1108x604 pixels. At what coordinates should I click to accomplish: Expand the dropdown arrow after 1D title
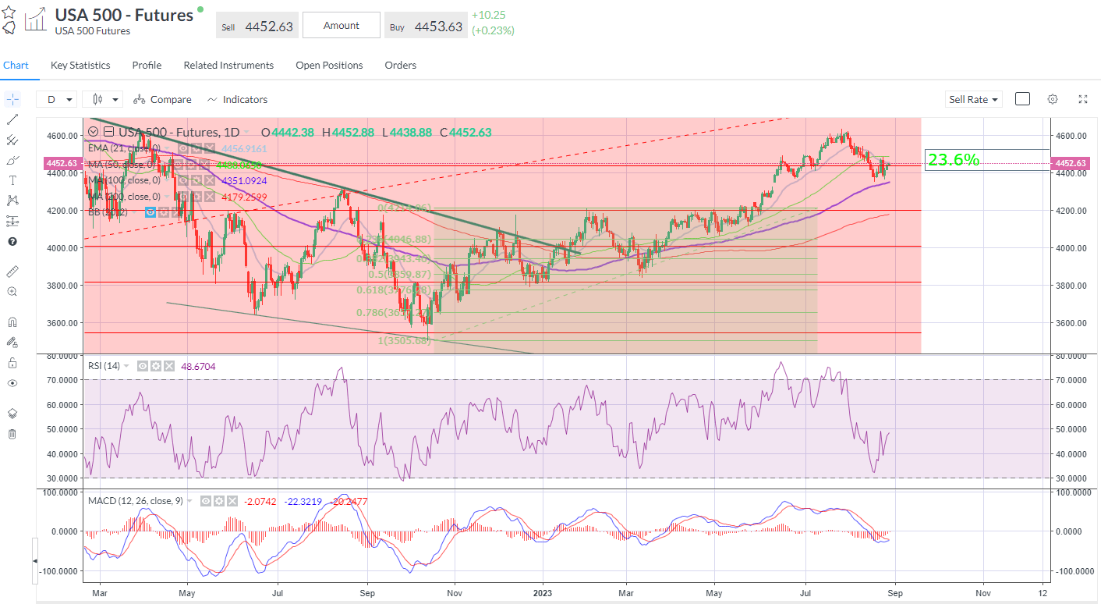[x=246, y=132]
